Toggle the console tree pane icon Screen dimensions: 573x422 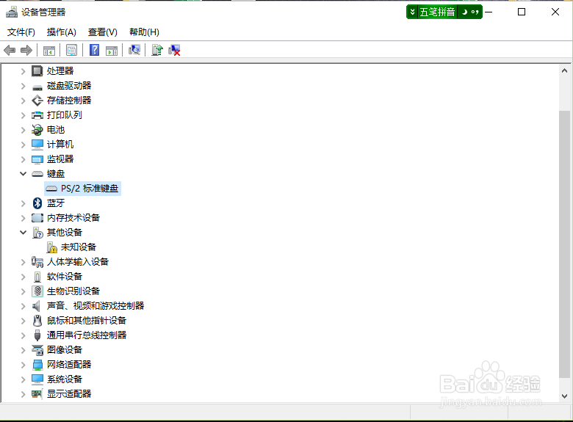click(49, 50)
